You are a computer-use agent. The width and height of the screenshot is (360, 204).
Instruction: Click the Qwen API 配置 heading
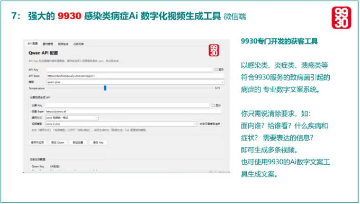43,53
